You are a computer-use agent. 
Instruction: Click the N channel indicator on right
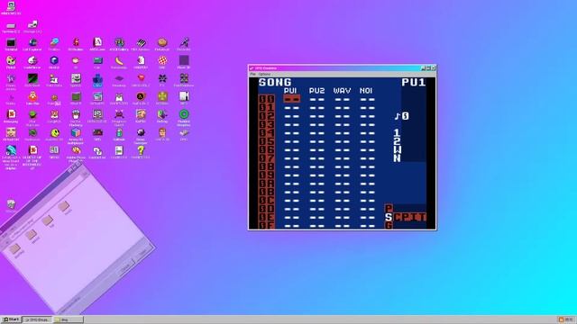[397, 158]
